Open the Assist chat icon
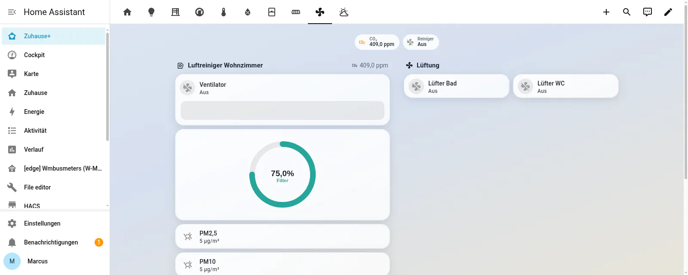 point(648,12)
